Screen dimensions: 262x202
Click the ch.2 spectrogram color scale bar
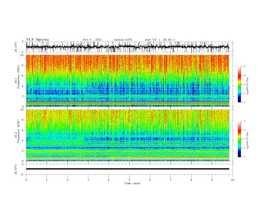pos(240,139)
